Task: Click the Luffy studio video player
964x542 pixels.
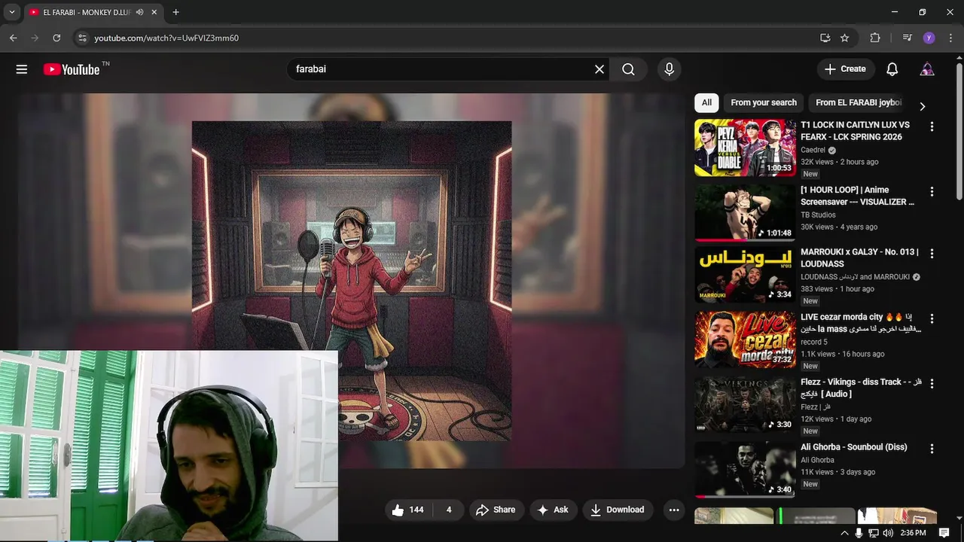Action: tap(352, 280)
